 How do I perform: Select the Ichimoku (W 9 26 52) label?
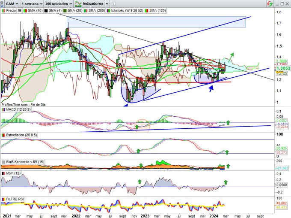126,10
